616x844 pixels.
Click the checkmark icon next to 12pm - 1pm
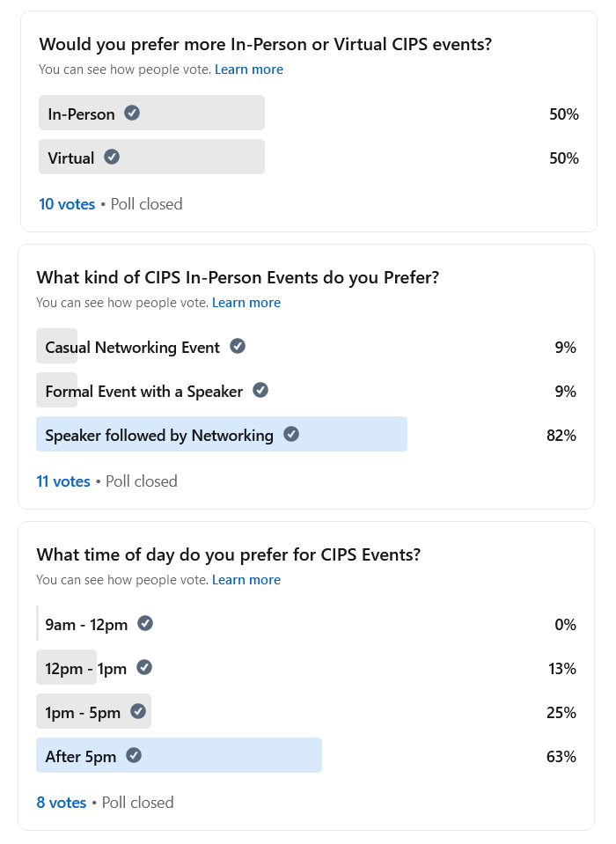pyautogui.click(x=144, y=667)
